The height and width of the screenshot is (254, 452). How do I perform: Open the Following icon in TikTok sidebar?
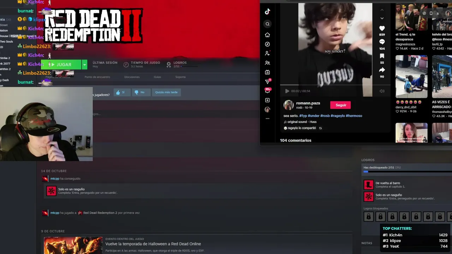tap(267, 53)
